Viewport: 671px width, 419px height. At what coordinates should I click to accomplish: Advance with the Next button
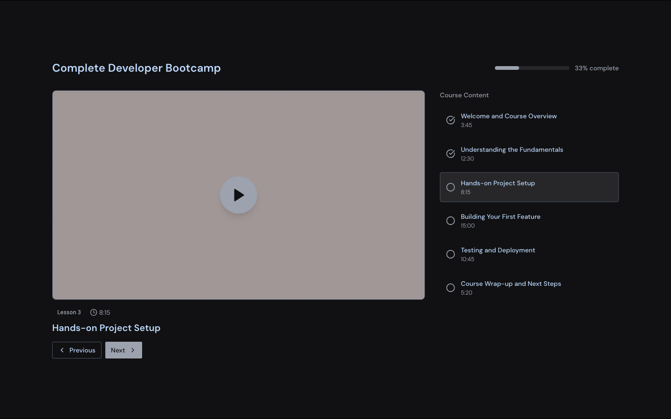[123, 350]
